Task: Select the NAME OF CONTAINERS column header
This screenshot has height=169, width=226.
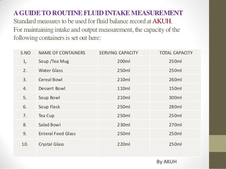Action: (x=62, y=53)
